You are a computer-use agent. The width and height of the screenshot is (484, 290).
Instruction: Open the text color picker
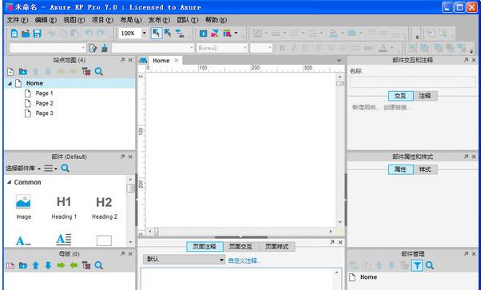click(x=383, y=48)
